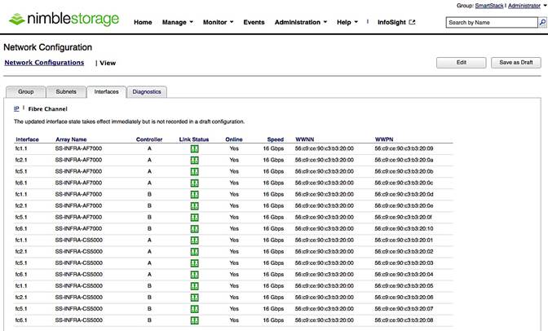
Task: Click link status icon for WWPN ending 20:03
Action: [194, 263]
